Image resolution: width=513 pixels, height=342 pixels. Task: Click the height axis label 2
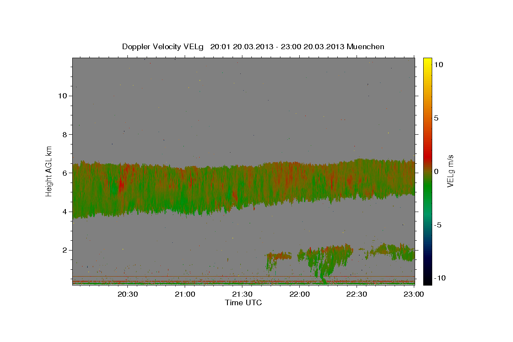[x=65, y=250]
